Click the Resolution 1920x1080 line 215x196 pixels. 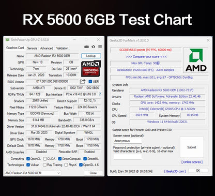coord(146,70)
